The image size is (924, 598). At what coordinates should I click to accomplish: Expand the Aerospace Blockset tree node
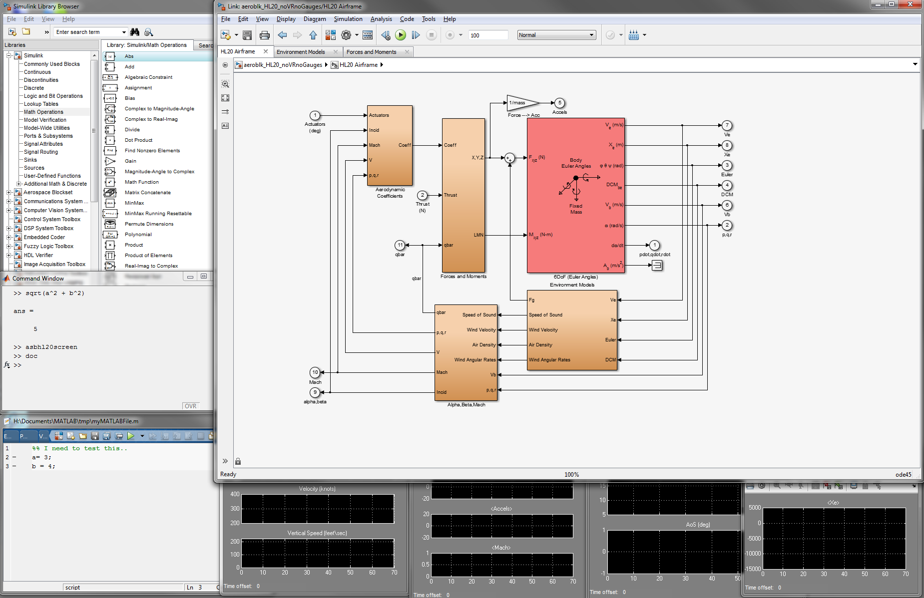coord(9,192)
